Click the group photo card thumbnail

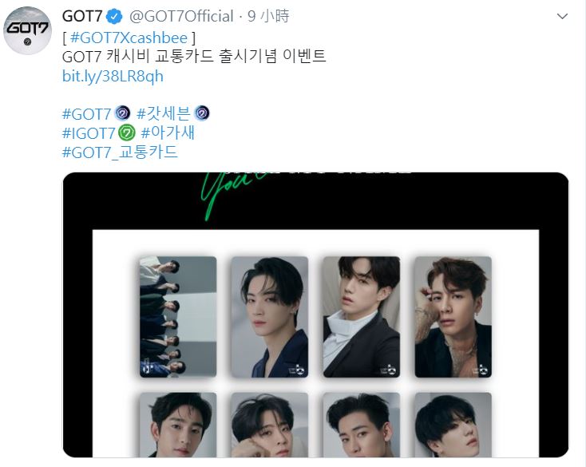178,317
